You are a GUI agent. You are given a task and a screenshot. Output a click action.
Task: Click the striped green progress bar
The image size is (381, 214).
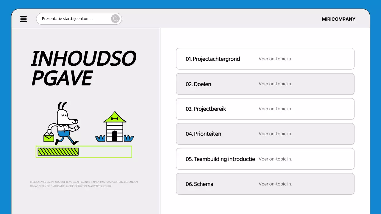pyautogui.click(x=58, y=152)
